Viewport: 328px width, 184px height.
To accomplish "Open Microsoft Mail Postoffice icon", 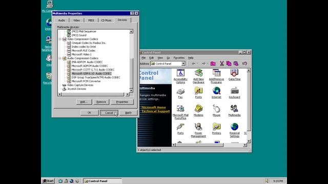I will (180, 112).
